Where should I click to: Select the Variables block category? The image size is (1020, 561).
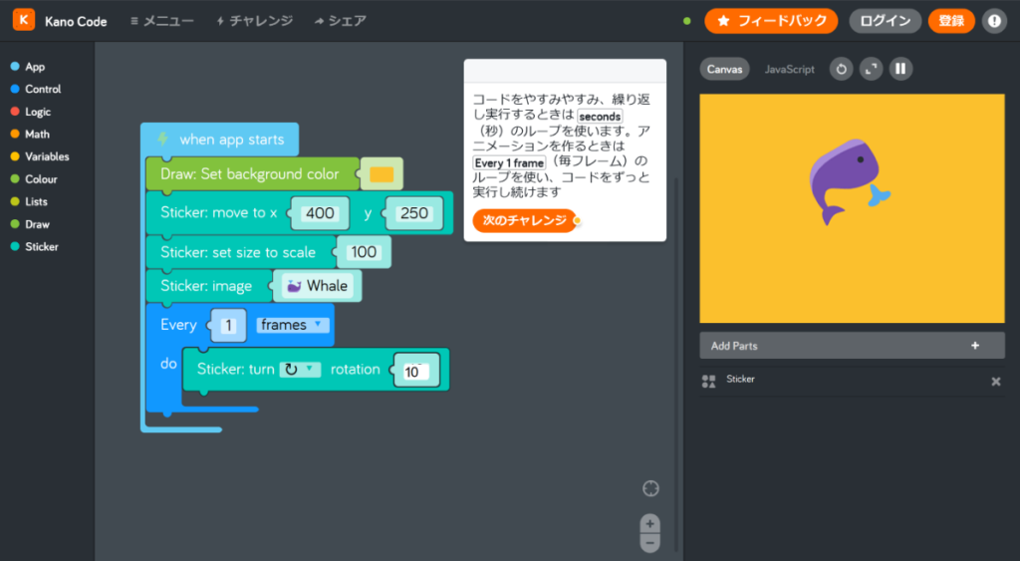point(40,156)
